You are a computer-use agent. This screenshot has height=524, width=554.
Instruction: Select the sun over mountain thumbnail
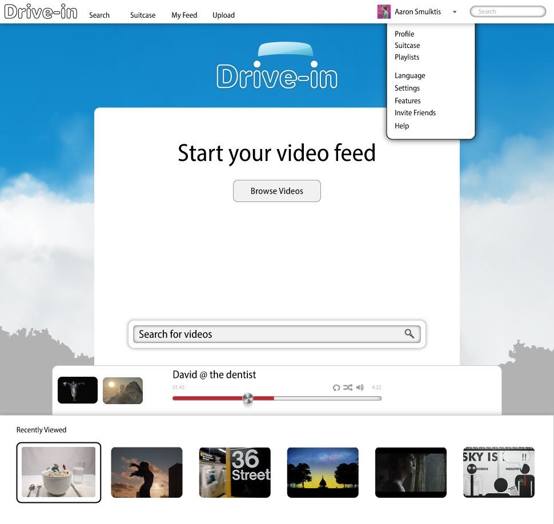123,390
